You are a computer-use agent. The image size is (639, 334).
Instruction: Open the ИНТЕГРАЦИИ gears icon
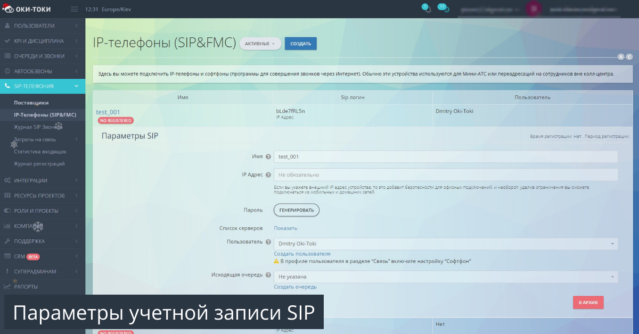pyautogui.click(x=7, y=180)
